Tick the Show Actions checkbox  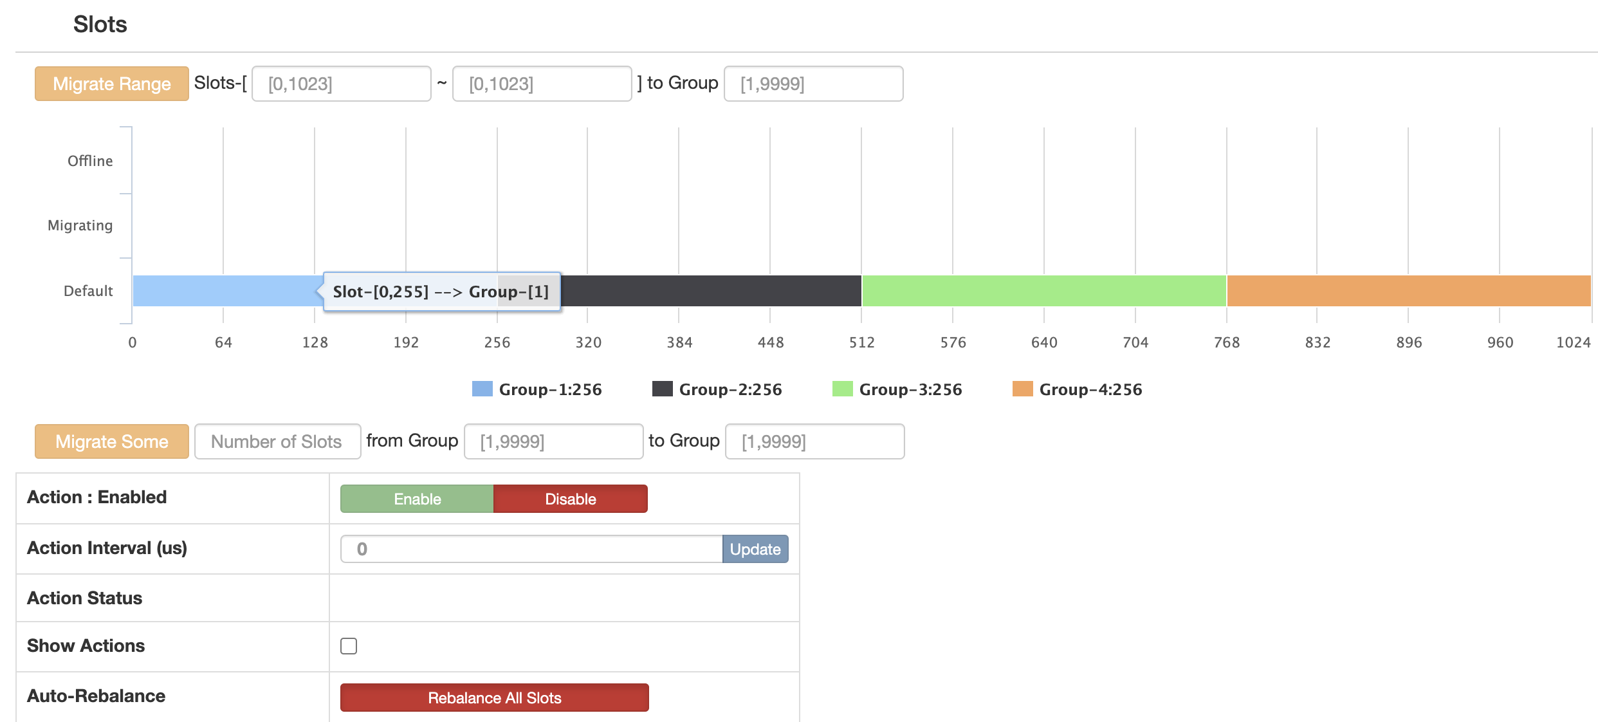click(x=349, y=646)
